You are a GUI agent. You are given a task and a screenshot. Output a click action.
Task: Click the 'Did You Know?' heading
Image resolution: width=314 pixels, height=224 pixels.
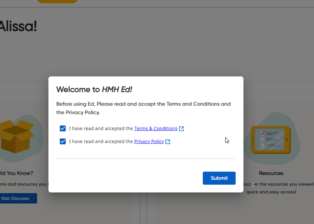[x=16, y=173]
